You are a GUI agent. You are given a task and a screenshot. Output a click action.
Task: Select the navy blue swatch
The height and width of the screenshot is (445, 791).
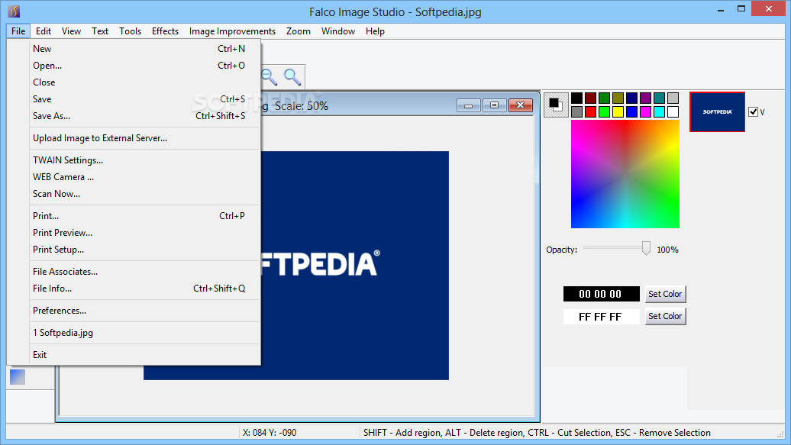(x=631, y=98)
